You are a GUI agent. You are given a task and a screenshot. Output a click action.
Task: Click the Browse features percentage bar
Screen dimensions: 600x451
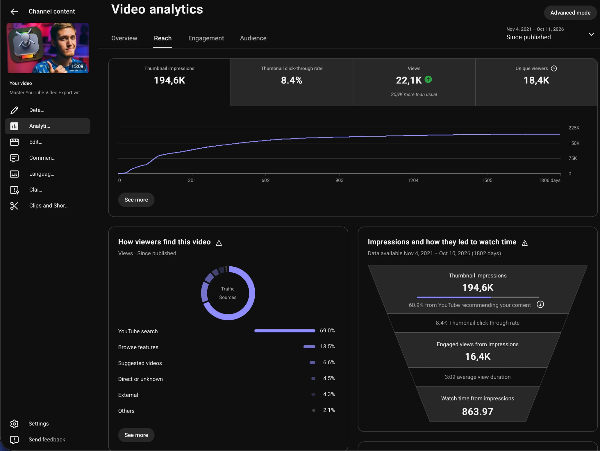(x=309, y=347)
